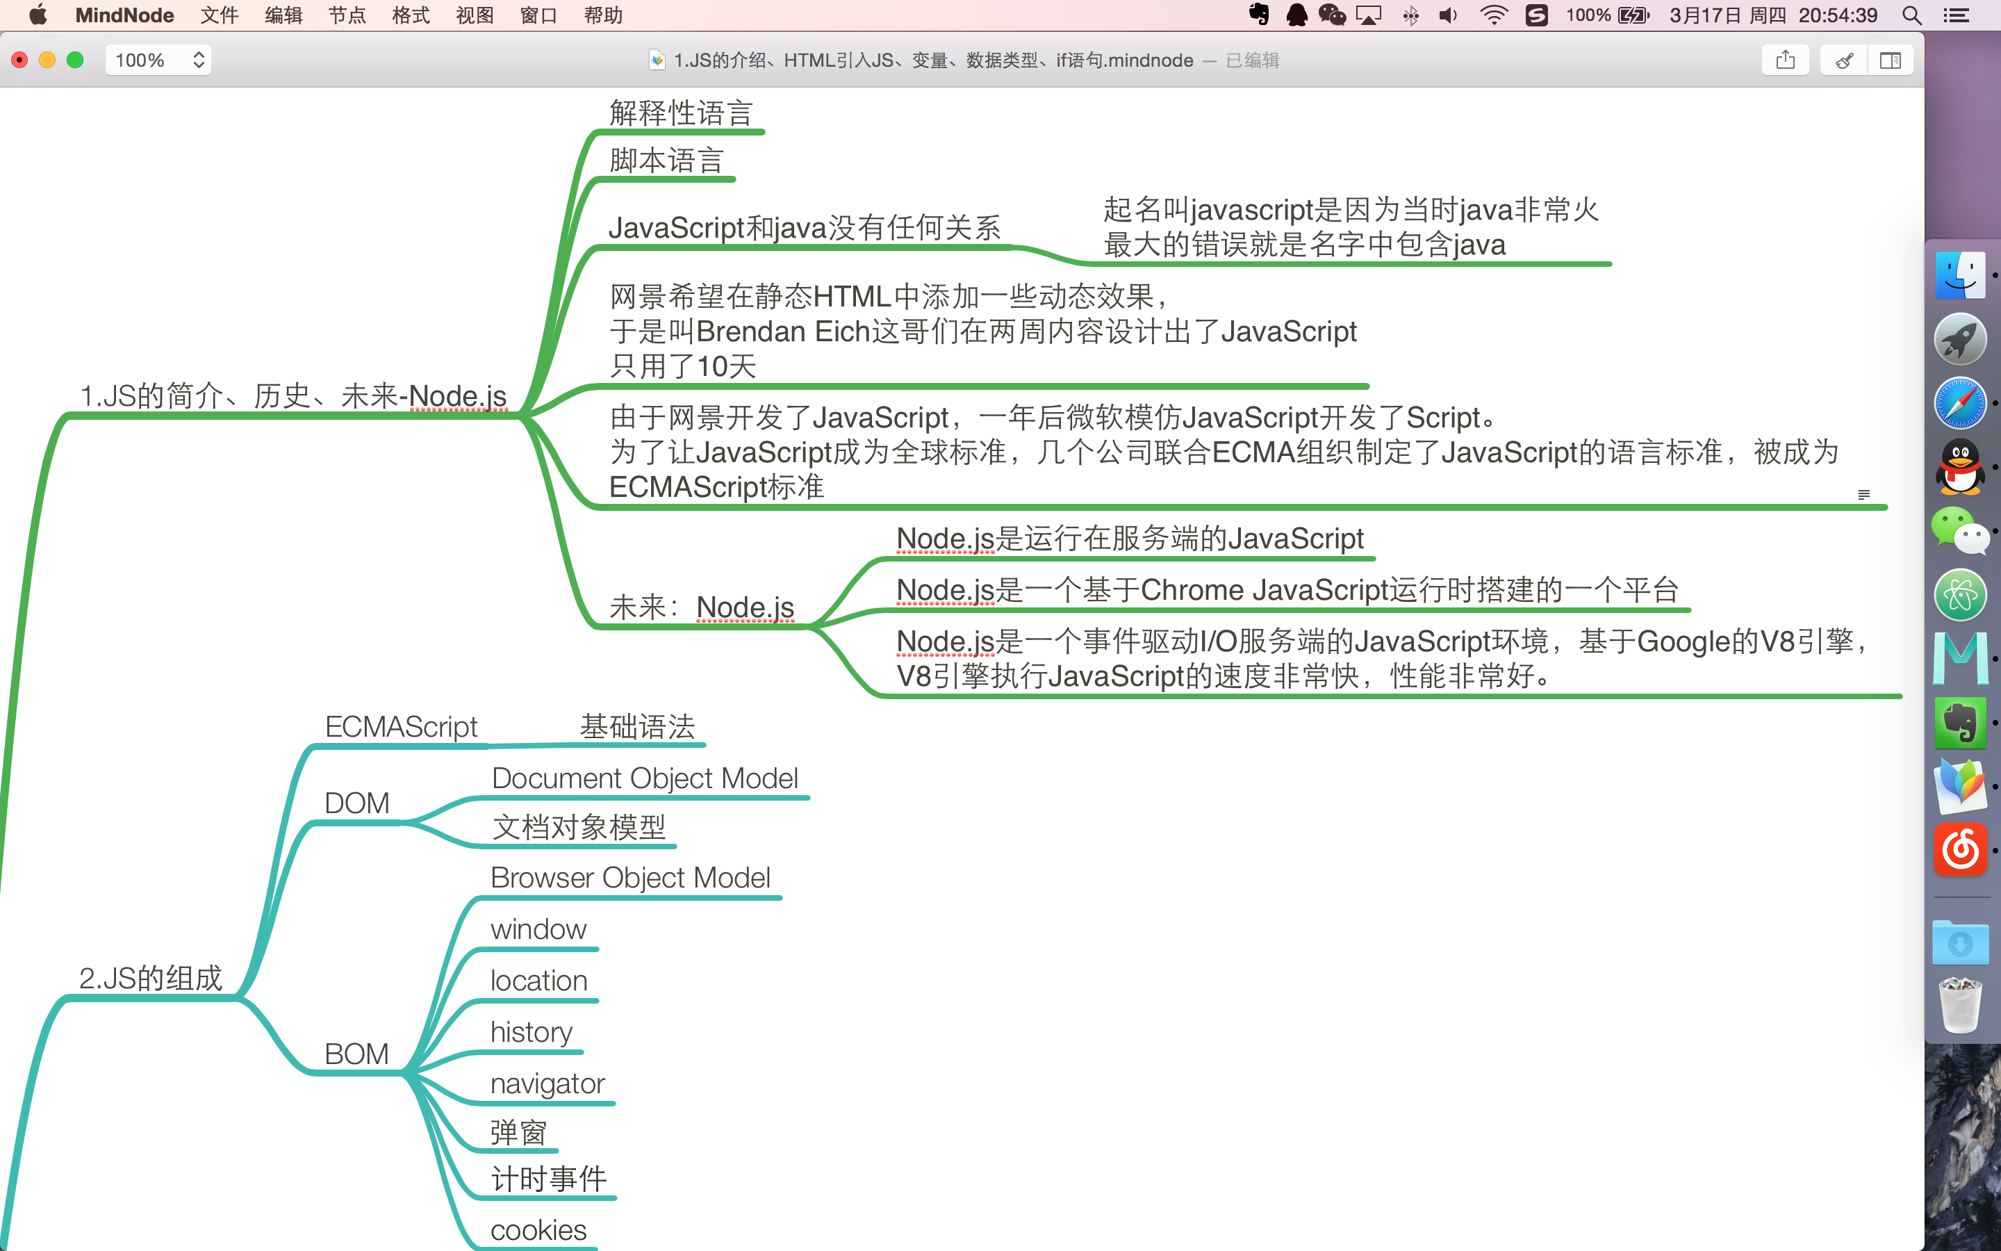Viewport: 2001px width, 1251px height.
Task: Click the MindNode style/format icon
Action: click(1844, 59)
